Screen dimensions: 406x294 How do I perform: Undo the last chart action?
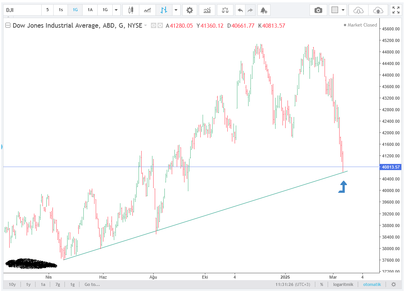(x=240, y=10)
